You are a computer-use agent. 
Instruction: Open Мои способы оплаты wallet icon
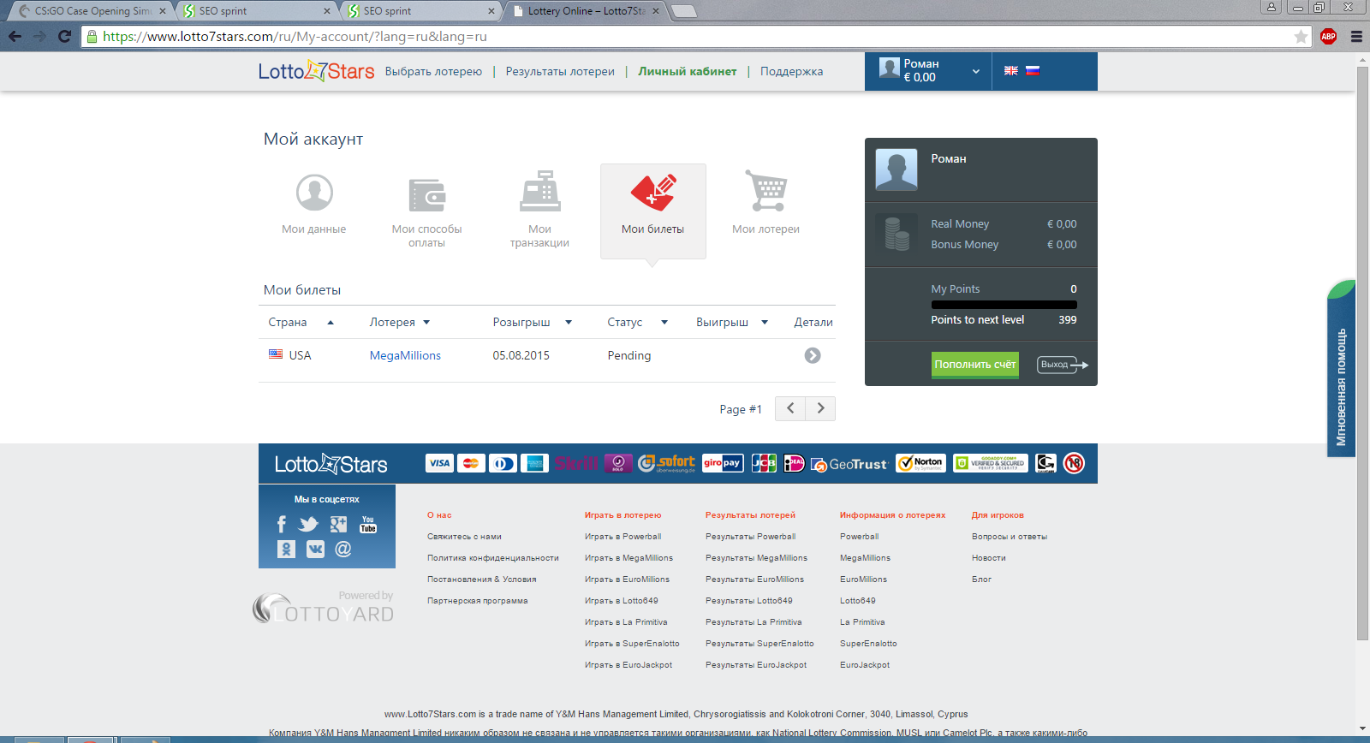[426, 195]
